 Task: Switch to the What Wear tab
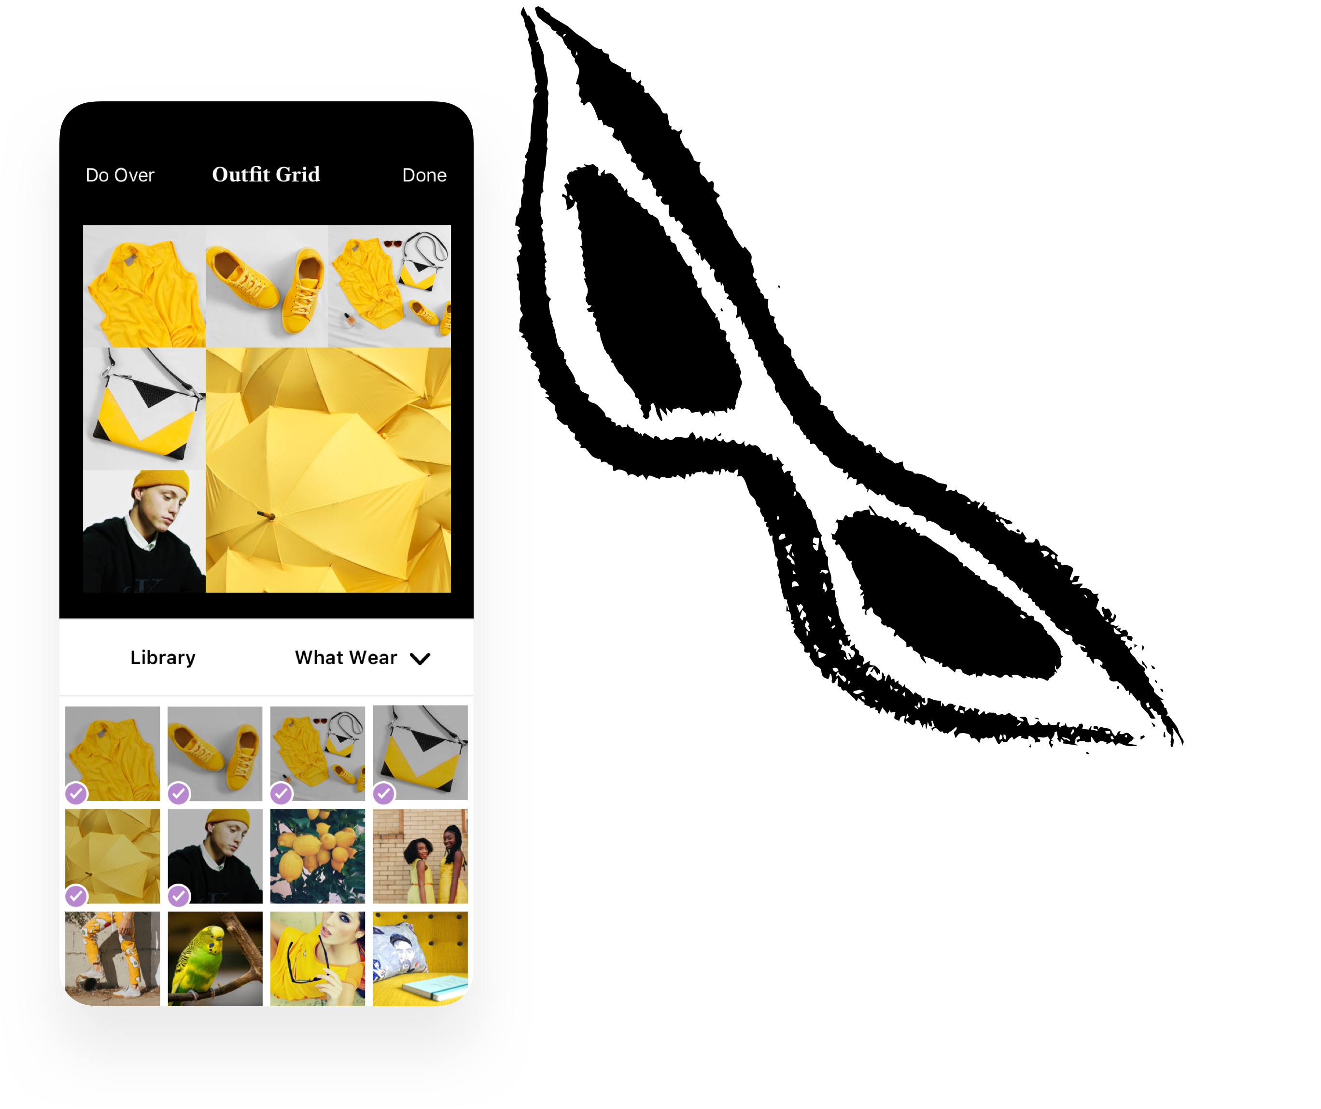click(346, 657)
